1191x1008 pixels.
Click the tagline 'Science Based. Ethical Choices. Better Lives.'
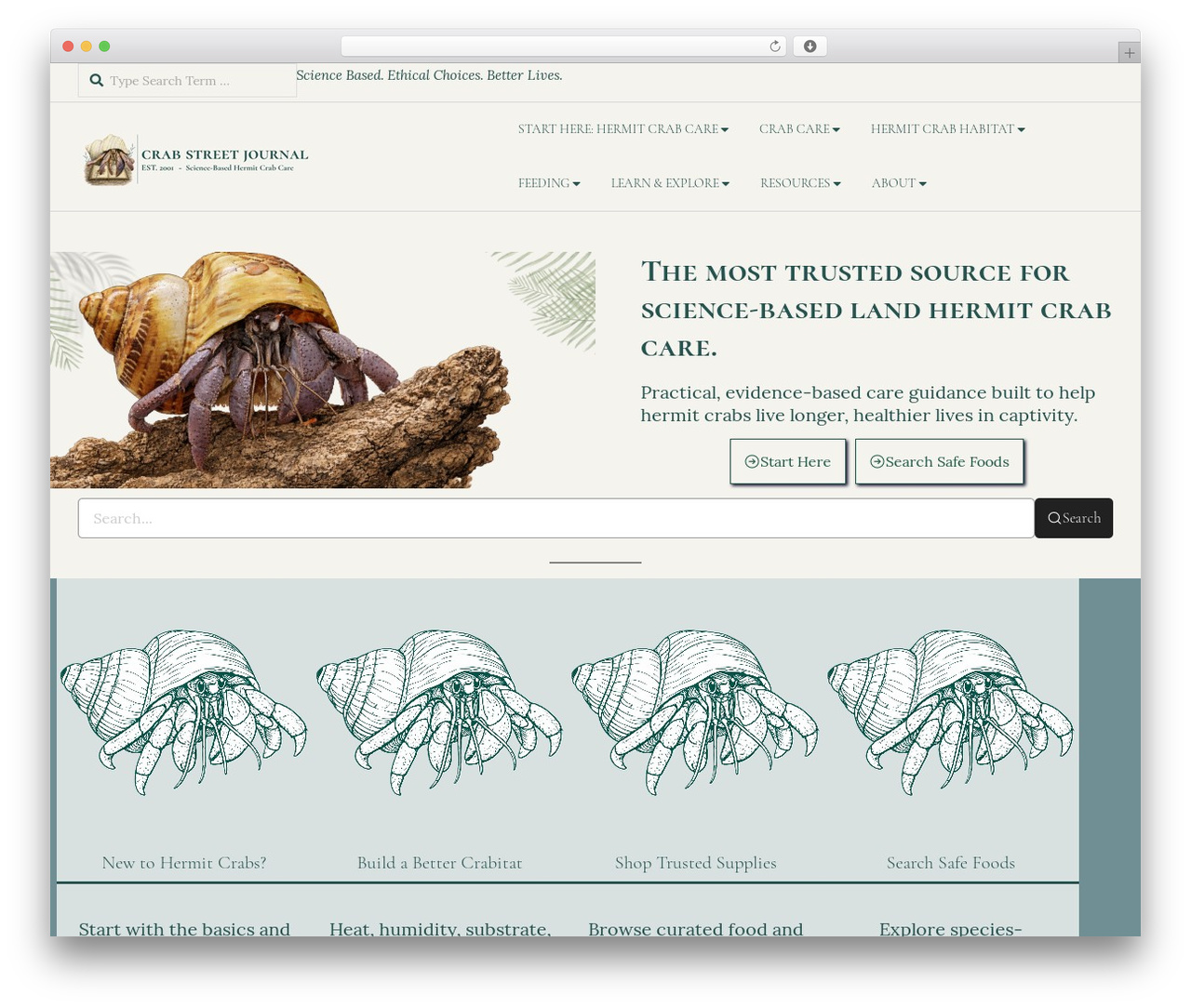click(x=429, y=75)
